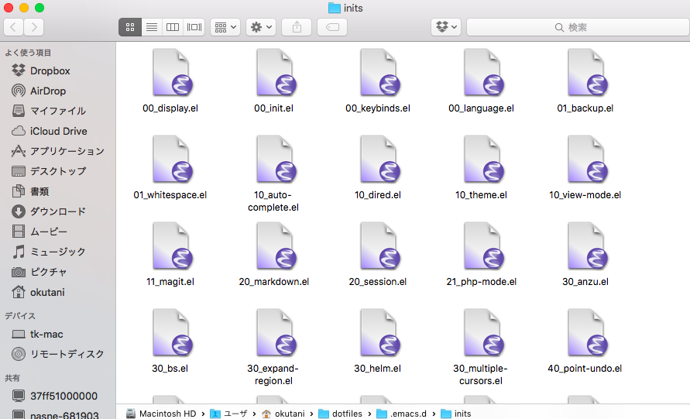This screenshot has width=690, height=419.
Task: Select マイファイル in the sidebar
Action: coord(58,111)
